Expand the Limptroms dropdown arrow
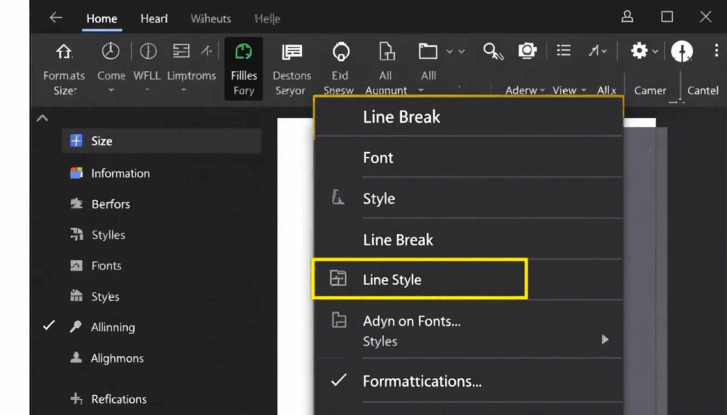 [x=184, y=90]
